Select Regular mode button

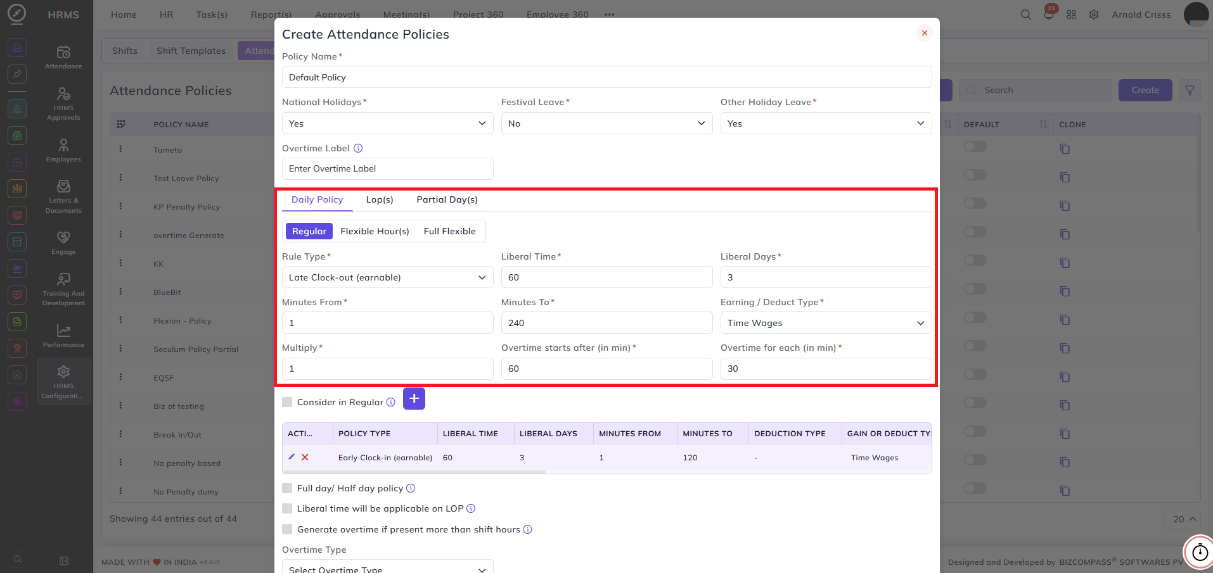[309, 231]
